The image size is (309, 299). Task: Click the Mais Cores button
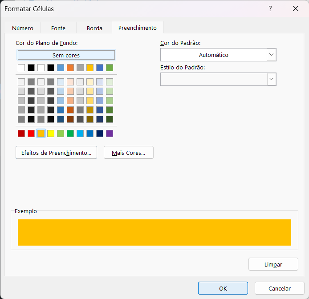pos(129,153)
